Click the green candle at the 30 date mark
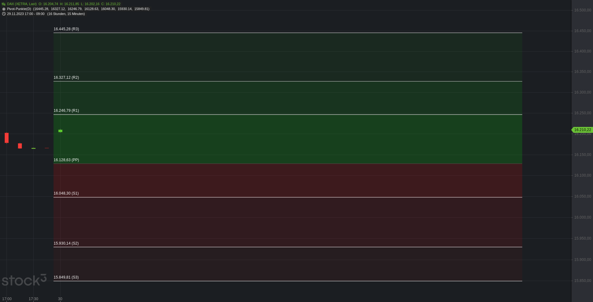 point(60,131)
